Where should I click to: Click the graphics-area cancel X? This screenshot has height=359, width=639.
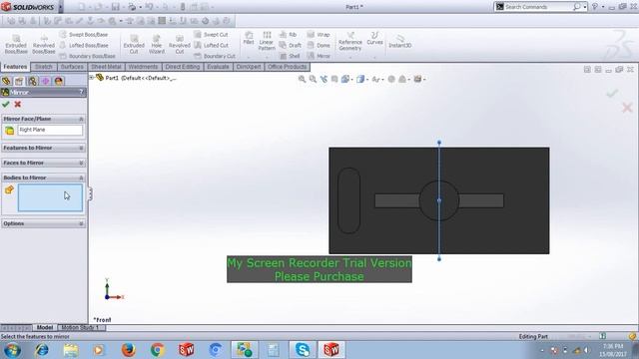tap(627, 108)
